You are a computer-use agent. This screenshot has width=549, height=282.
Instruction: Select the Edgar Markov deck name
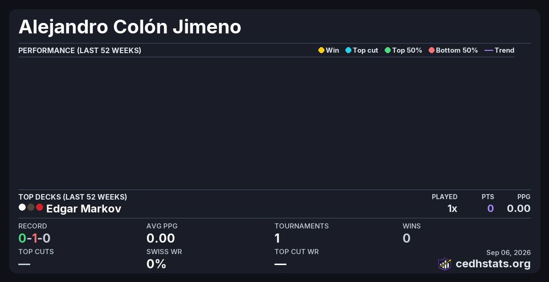84,209
